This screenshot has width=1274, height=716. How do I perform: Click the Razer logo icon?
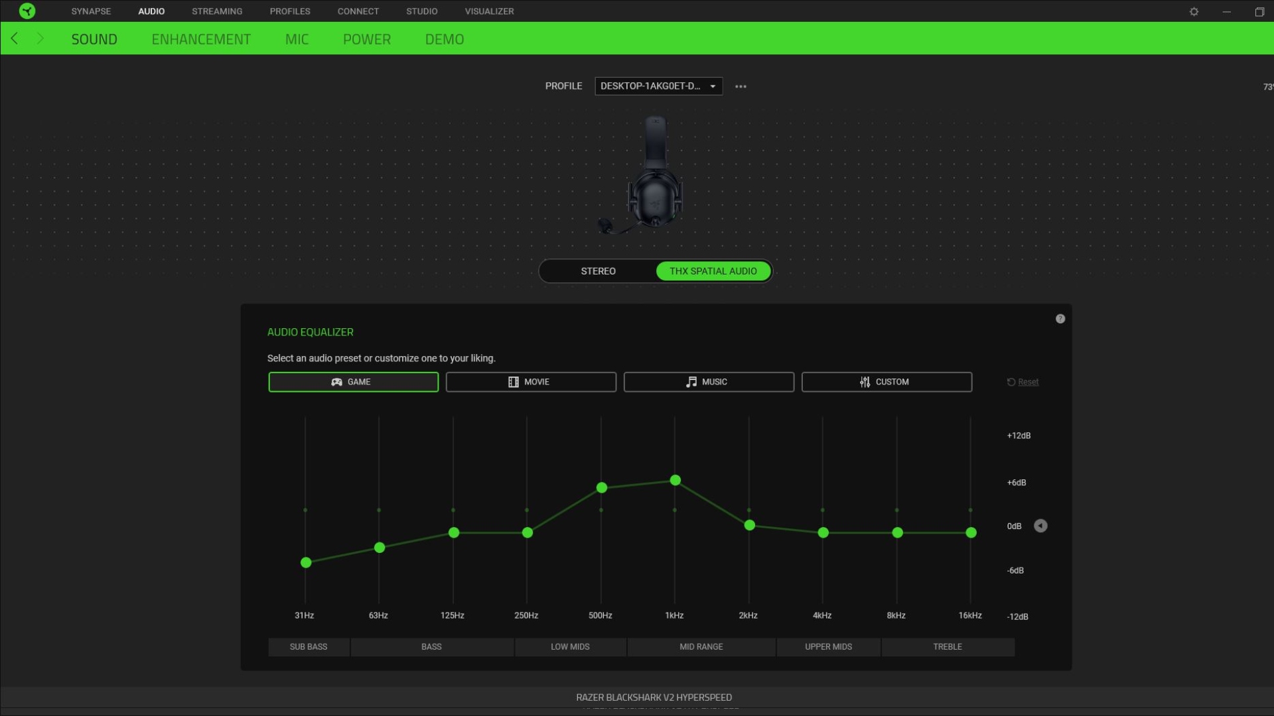tap(27, 11)
